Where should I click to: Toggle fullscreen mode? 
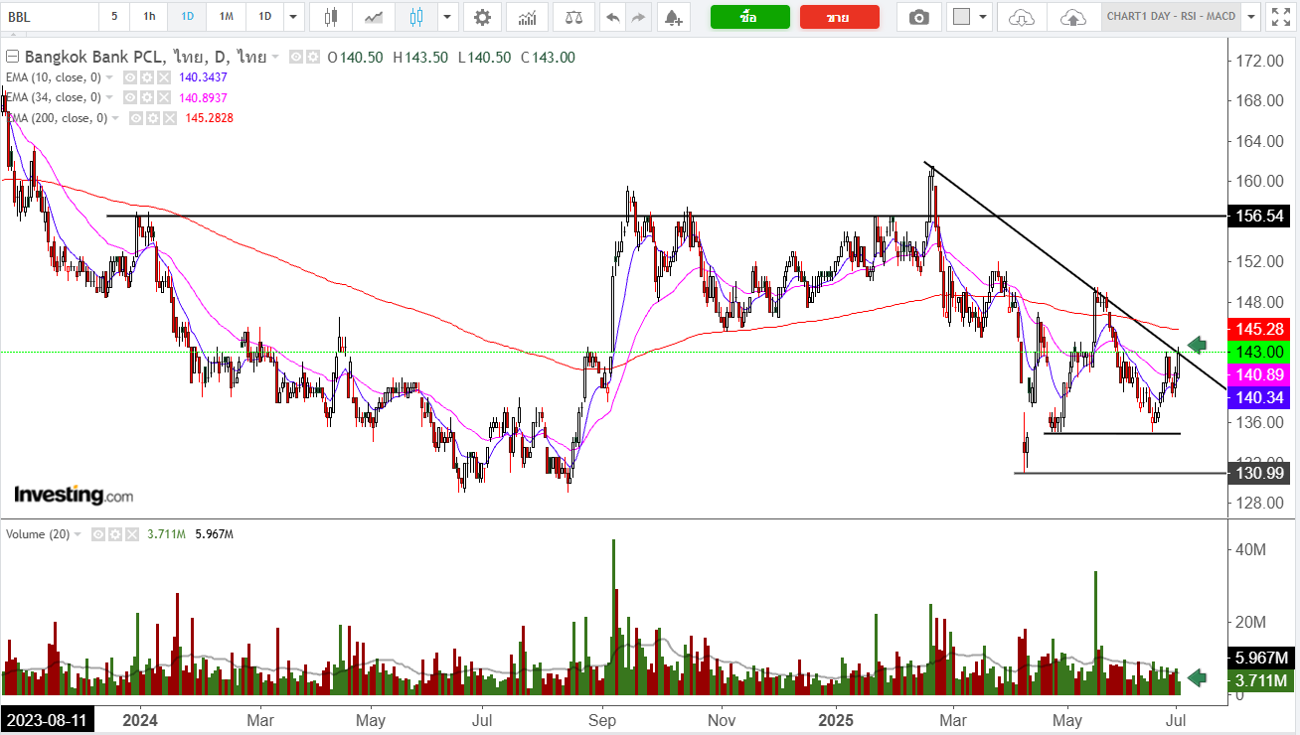pyautogui.click(x=1279, y=17)
